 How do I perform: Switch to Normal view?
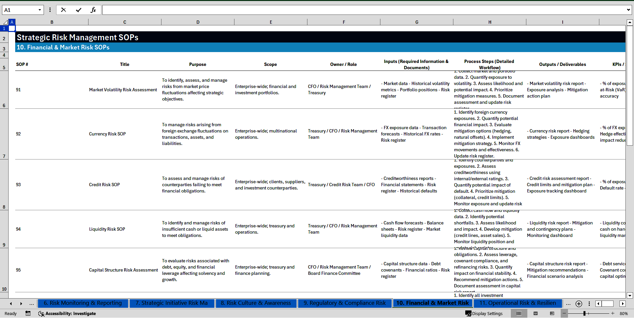[519, 313]
